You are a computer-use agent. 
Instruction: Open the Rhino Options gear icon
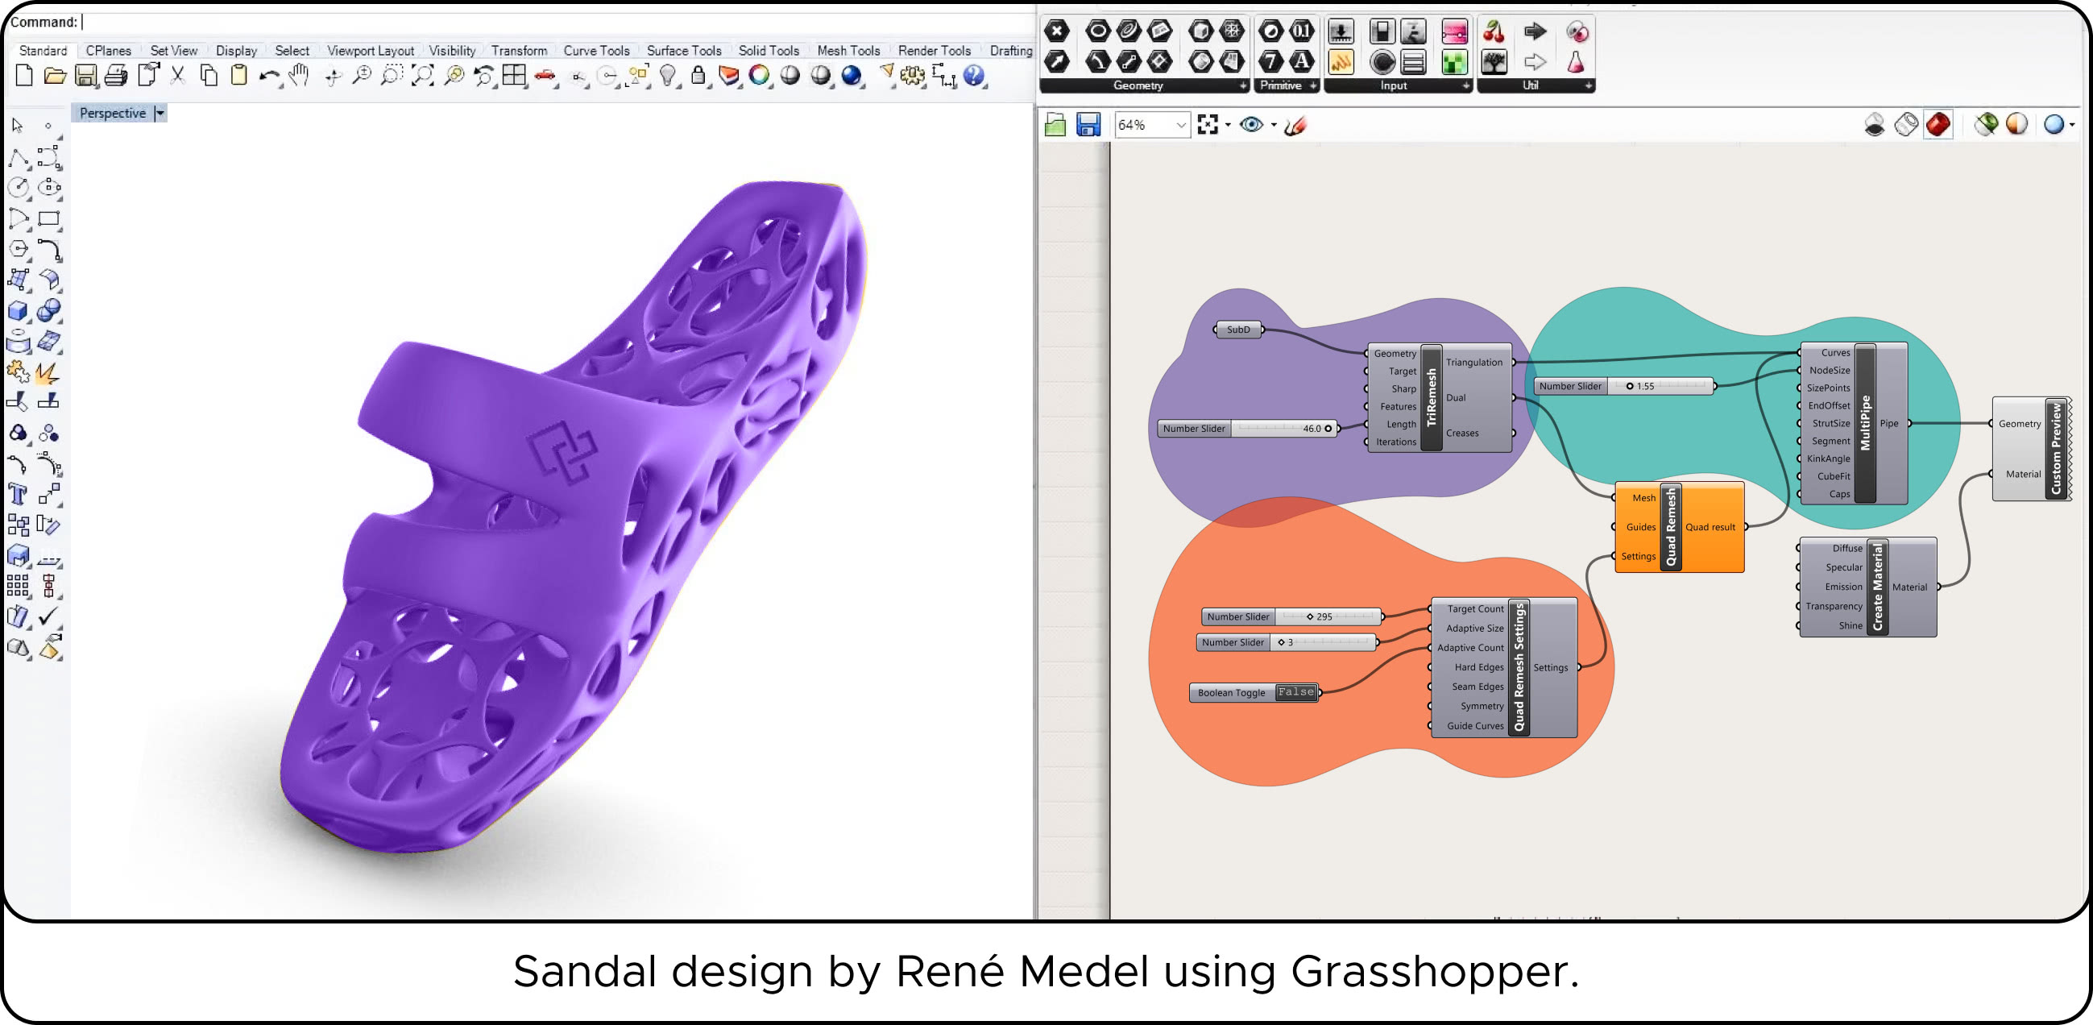[912, 76]
